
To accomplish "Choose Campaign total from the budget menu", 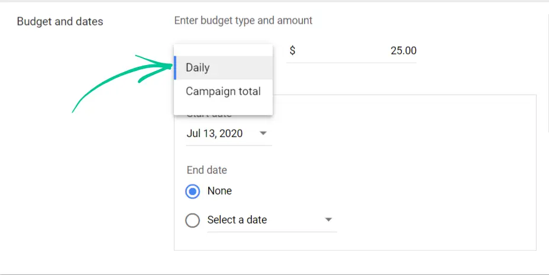I will point(223,91).
